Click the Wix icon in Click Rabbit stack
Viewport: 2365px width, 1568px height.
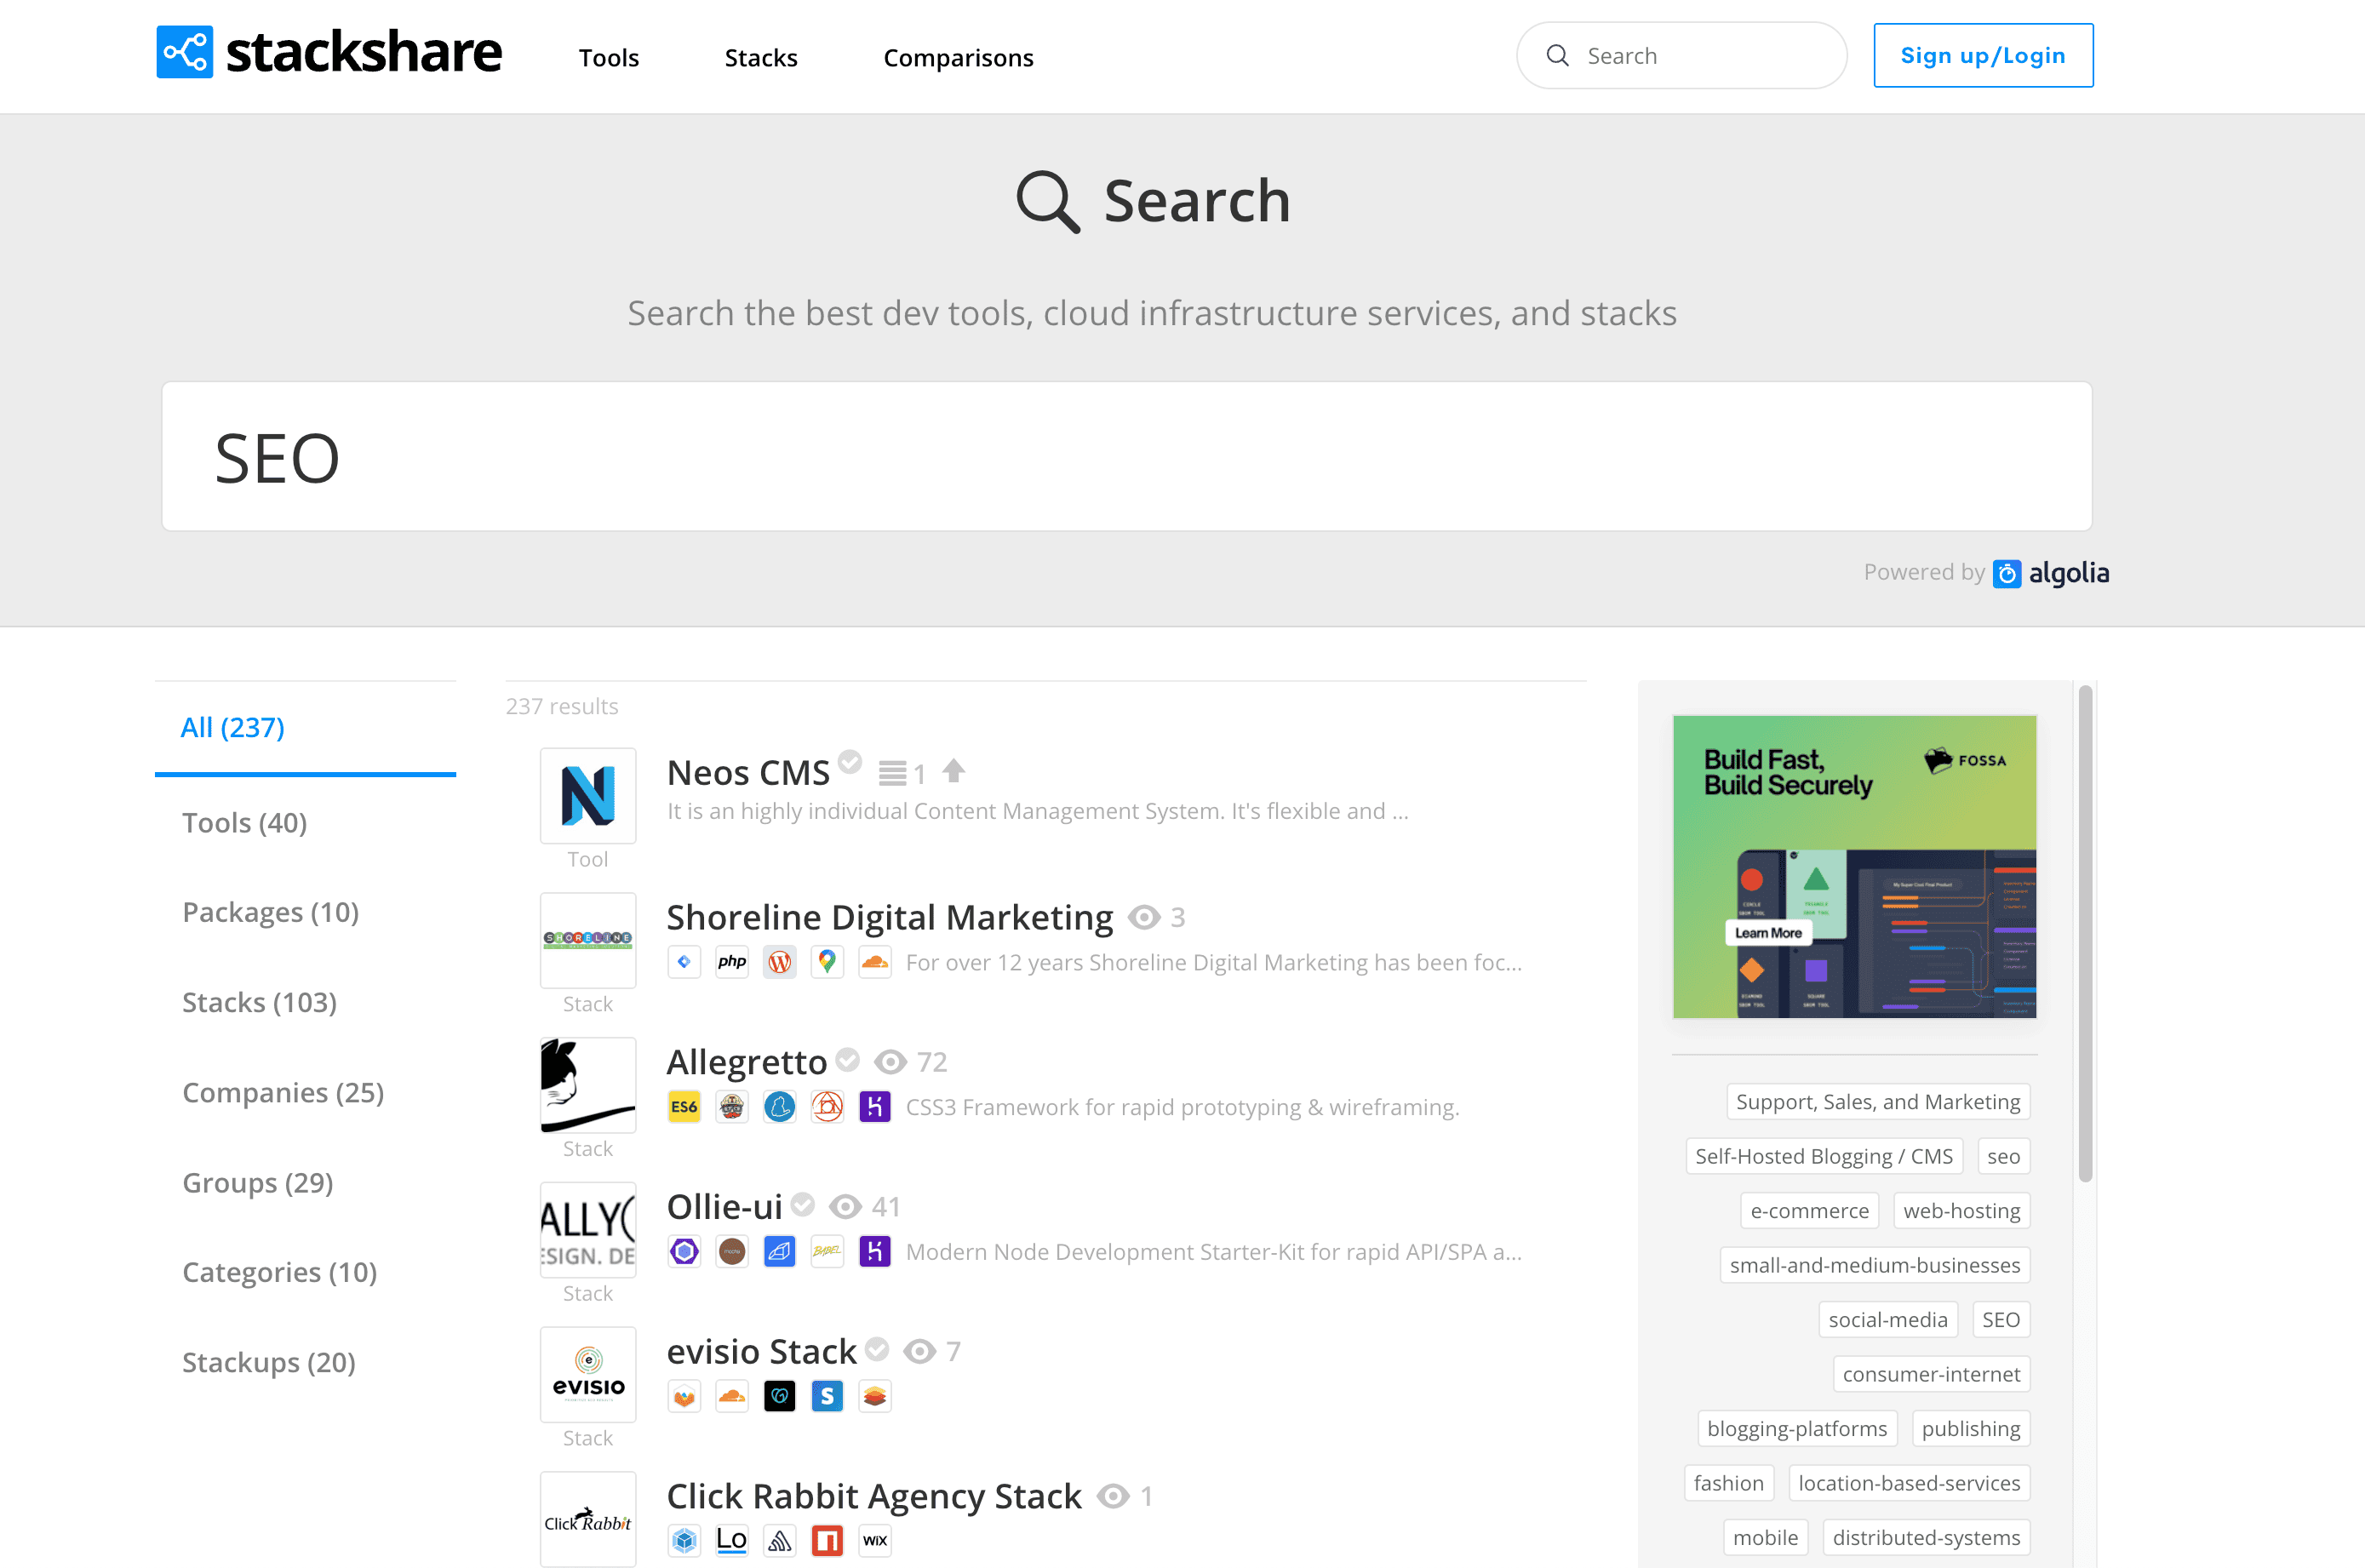pyautogui.click(x=875, y=1540)
